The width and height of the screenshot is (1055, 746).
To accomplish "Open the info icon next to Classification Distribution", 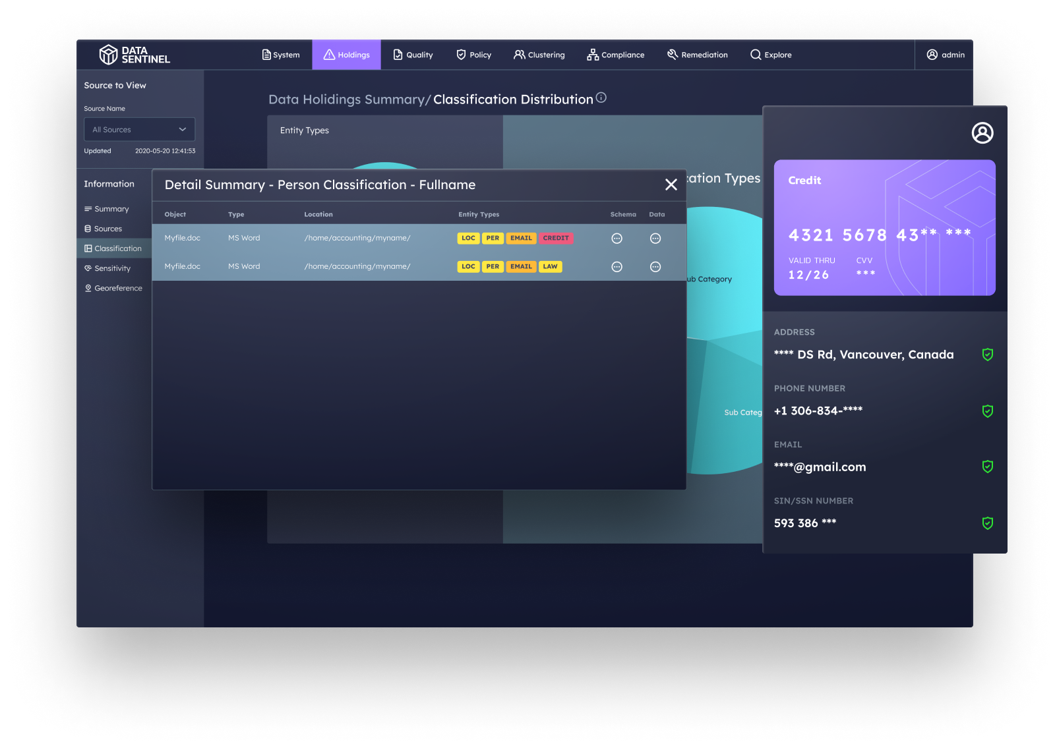I will point(601,98).
